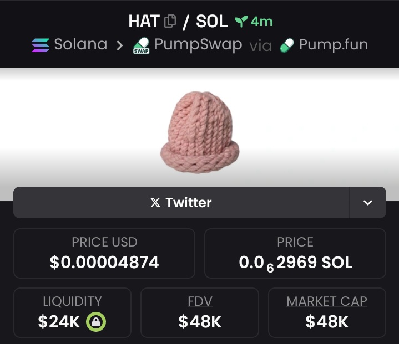Click the 4m pair age text
This screenshot has height=344, width=399.
(x=261, y=22)
